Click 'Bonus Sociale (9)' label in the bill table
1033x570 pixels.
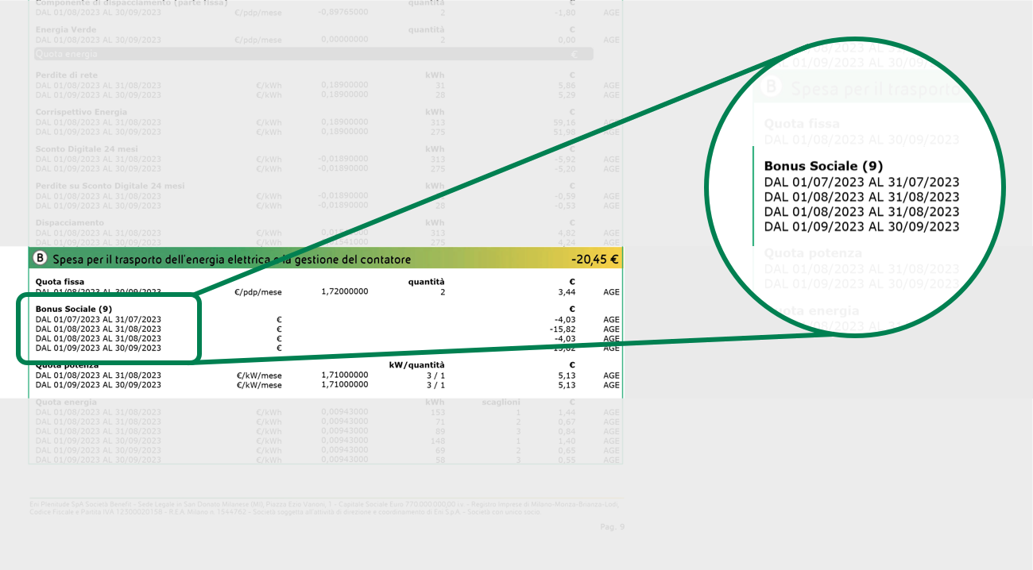tap(74, 309)
